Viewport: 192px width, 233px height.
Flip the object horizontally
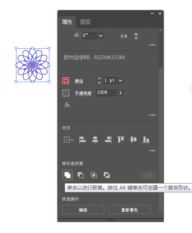(x=124, y=36)
